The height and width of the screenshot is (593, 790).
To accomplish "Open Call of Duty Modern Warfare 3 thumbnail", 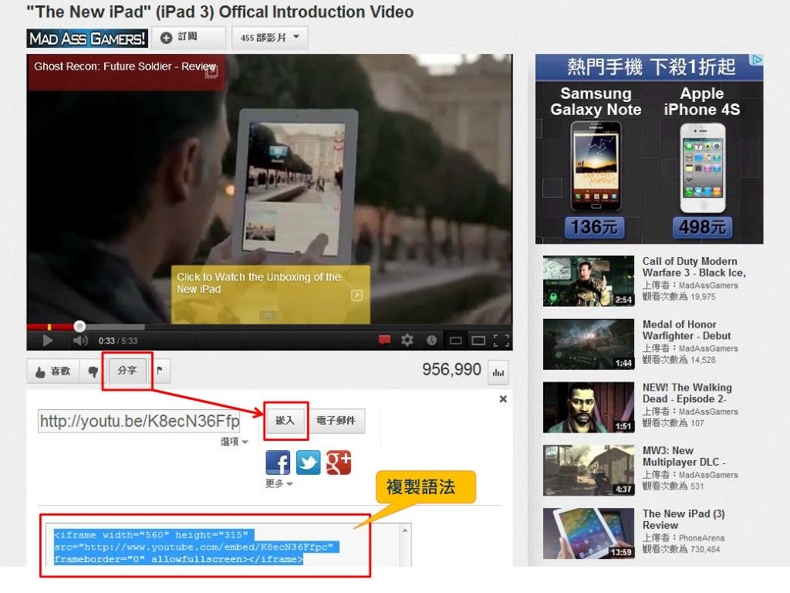I will pyautogui.click(x=589, y=281).
